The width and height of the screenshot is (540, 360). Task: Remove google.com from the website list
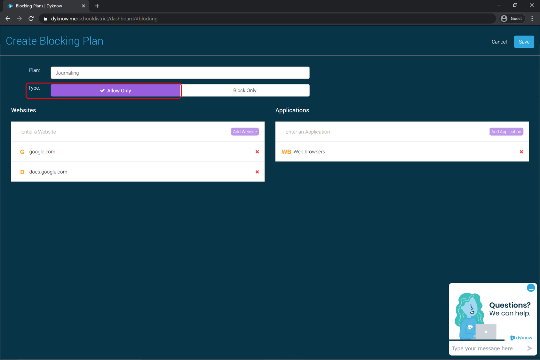[257, 152]
